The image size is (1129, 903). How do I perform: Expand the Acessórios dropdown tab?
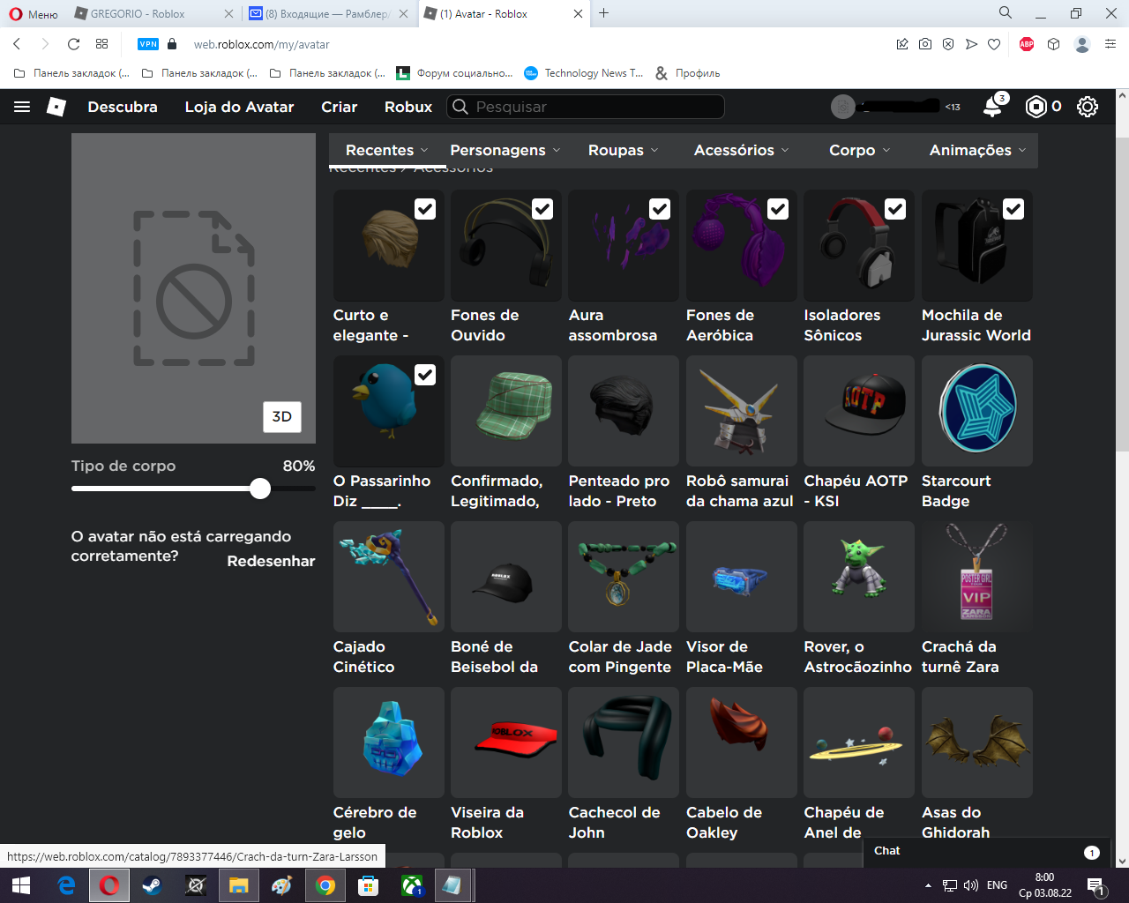[742, 150]
